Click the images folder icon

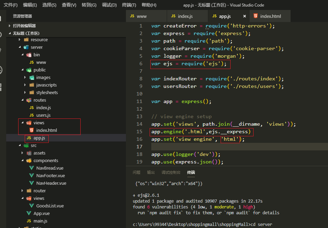click(32, 78)
